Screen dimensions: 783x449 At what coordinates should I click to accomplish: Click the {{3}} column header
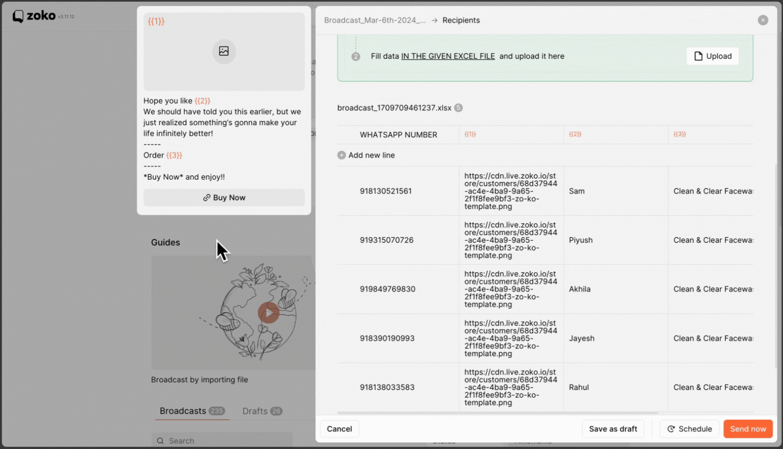click(x=679, y=134)
